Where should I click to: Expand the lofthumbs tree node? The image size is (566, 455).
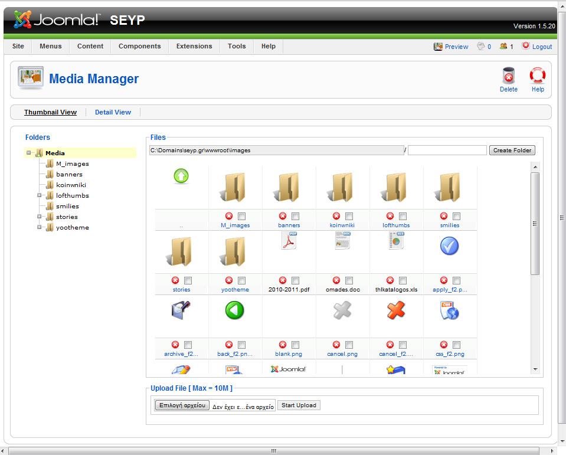tap(39, 195)
